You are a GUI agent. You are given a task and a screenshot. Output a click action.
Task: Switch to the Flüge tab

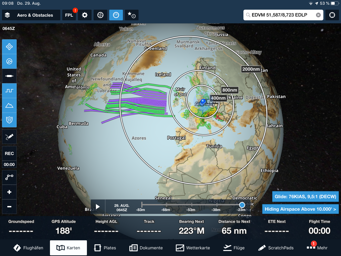pyautogui.click(x=234, y=248)
